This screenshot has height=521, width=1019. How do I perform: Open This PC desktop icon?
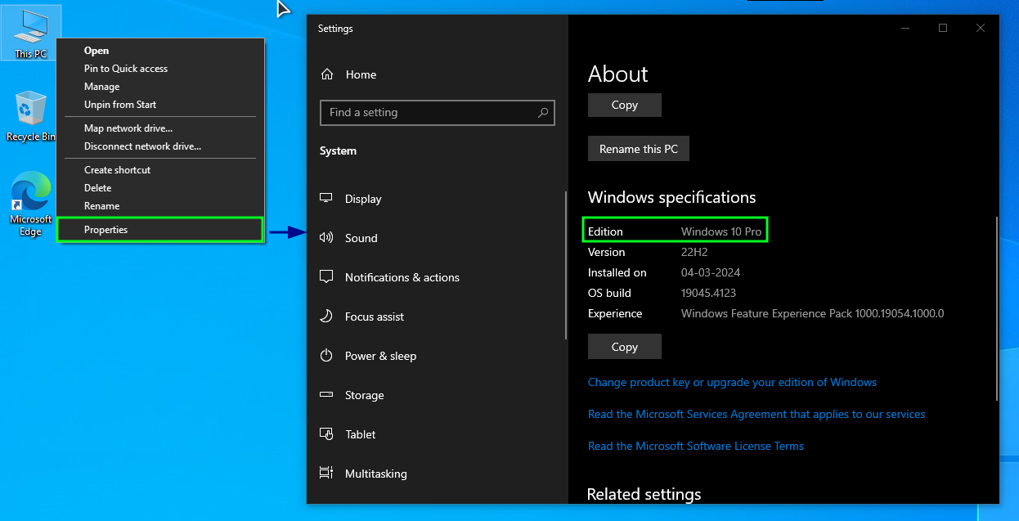30,33
